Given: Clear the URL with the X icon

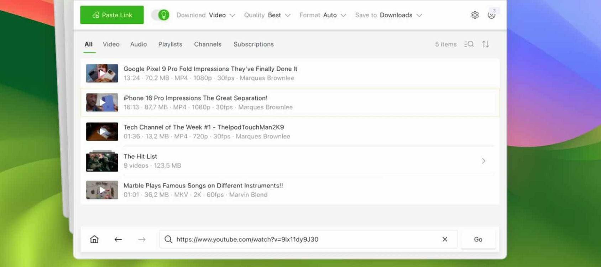Looking at the screenshot, I should click(x=445, y=239).
